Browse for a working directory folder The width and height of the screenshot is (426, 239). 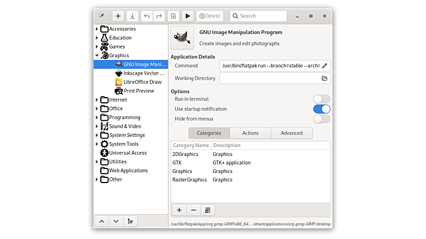[x=325, y=79]
